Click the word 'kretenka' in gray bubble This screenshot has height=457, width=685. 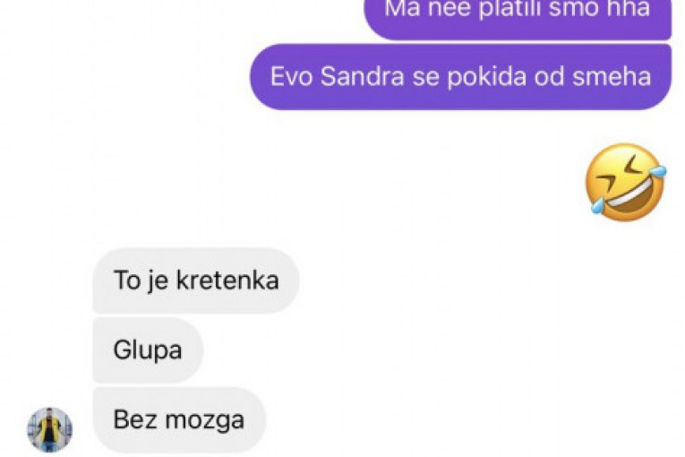tap(227, 280)
